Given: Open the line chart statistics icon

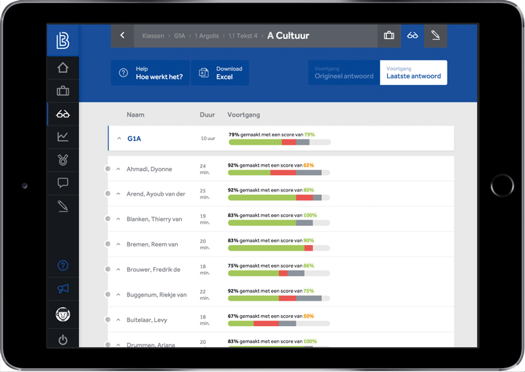Looking at the screenshot, I should coord(62,137).
